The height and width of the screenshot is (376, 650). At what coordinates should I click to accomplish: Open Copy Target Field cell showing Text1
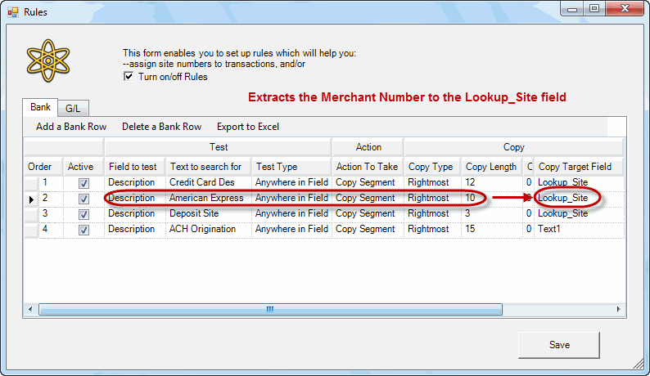click(578, 229)
